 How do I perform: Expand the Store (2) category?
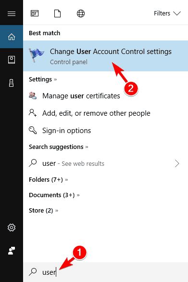coord(43,211)
